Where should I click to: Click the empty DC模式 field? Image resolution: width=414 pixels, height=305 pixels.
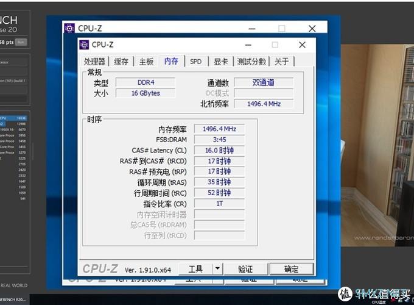click(264, 93)
